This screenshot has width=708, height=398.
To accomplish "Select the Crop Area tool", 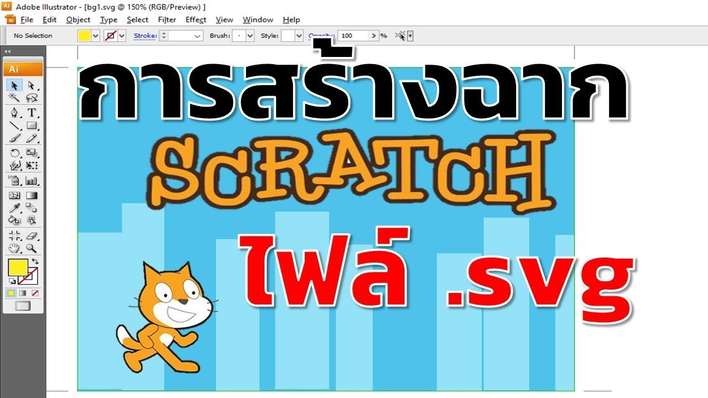I will coord(14,235).
